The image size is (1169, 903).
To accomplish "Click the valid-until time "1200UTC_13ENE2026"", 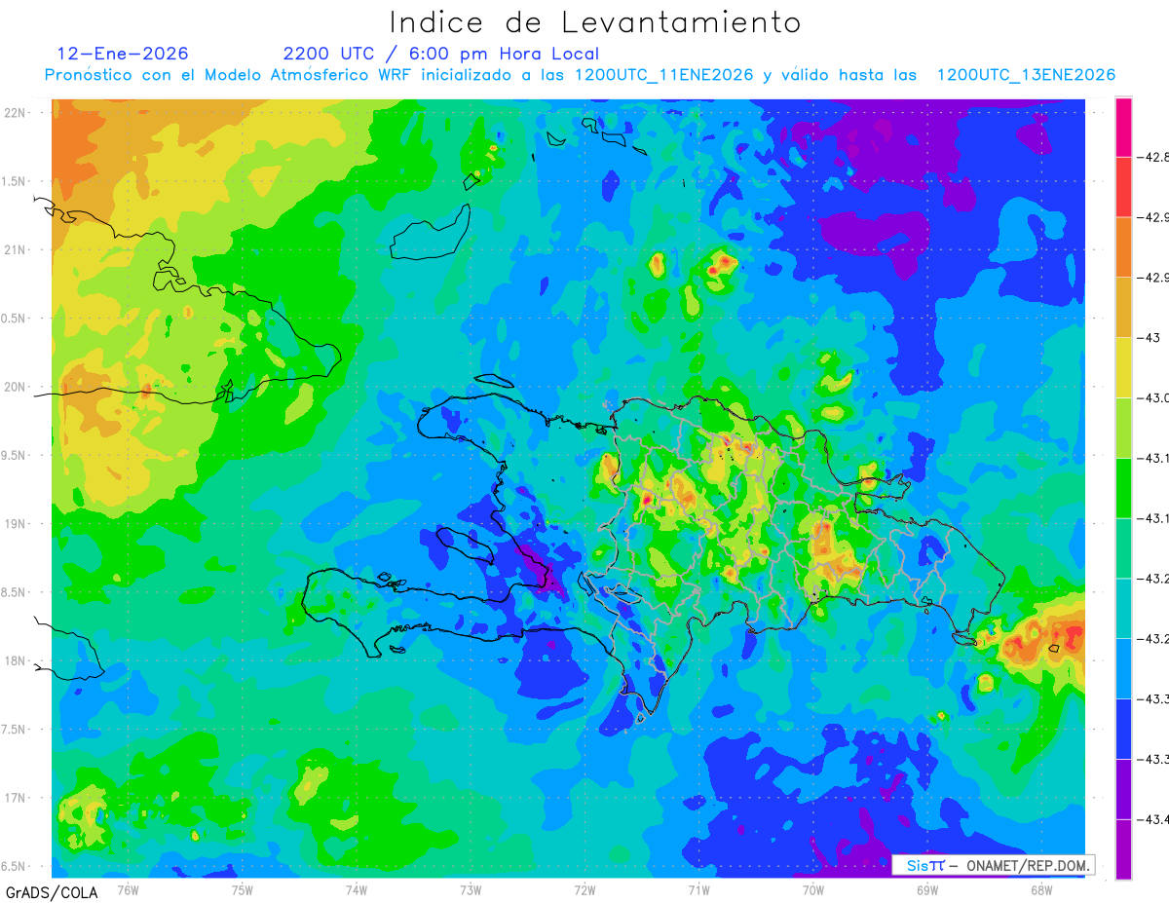I will coord(1026,75).
